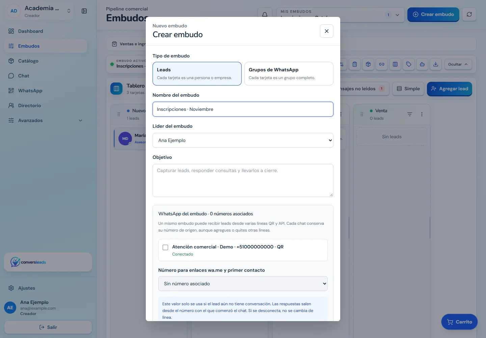486x338 pixels.
Task: Click the Ventas e ingresos tab
Action: click(x=129, y=44)
